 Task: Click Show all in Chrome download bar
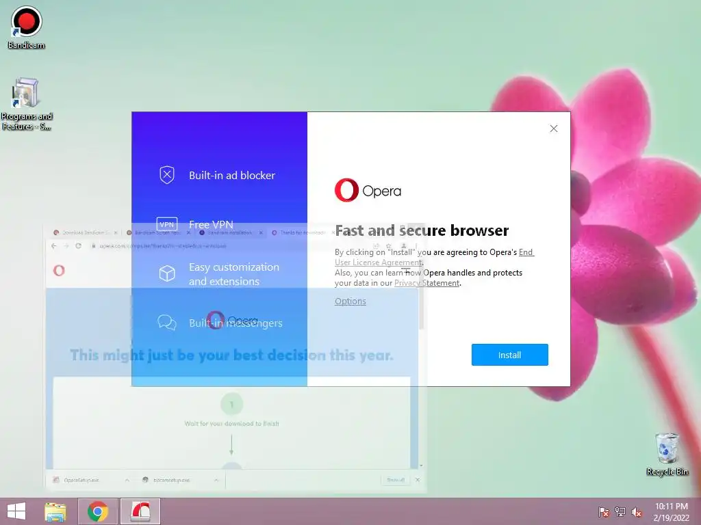click(x=396, y=480)
